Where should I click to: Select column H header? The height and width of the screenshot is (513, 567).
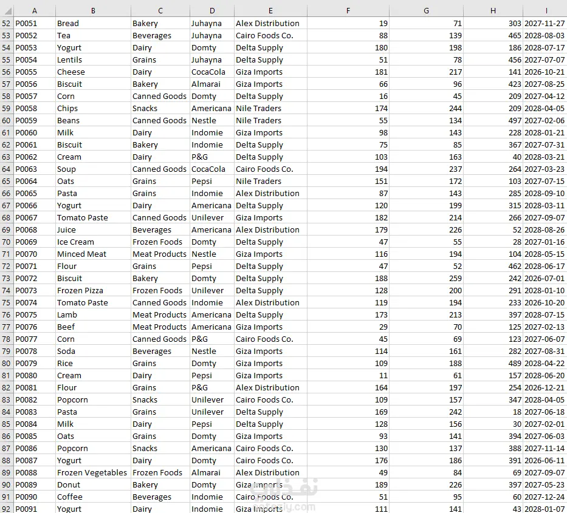coord(493,11)
